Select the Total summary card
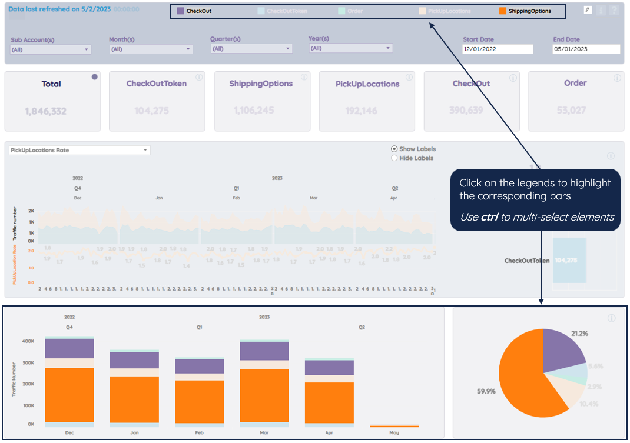This screenshot has height=443, width=630. point(52,101)
